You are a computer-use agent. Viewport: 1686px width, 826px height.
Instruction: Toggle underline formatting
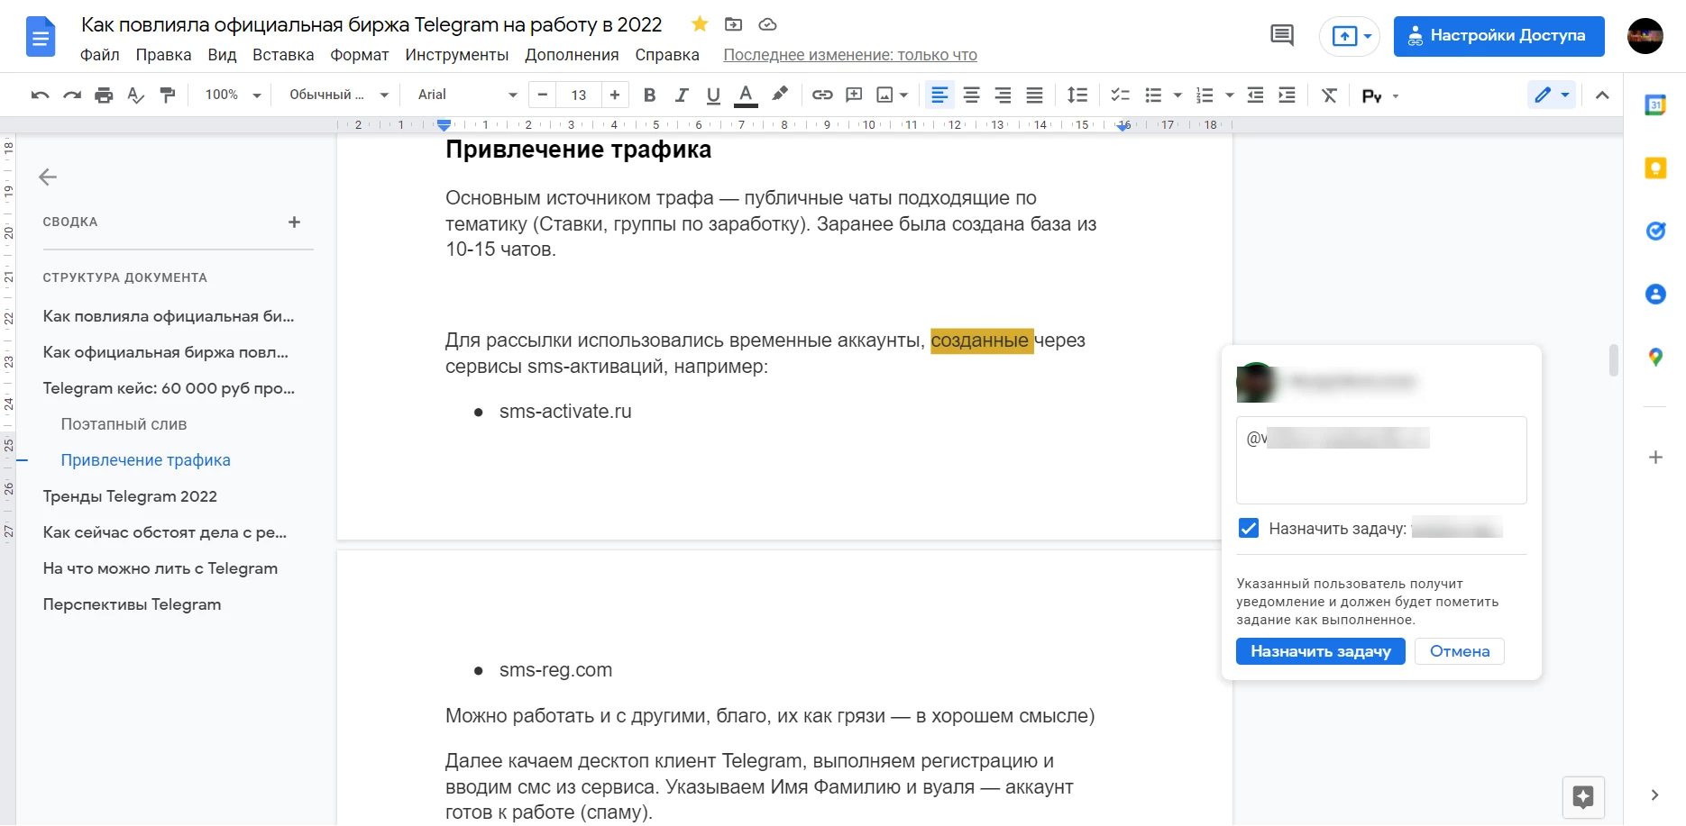713,95
